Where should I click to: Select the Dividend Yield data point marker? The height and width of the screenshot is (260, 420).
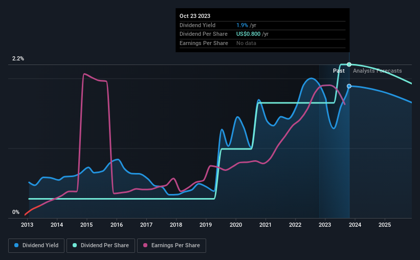[349, 86]
